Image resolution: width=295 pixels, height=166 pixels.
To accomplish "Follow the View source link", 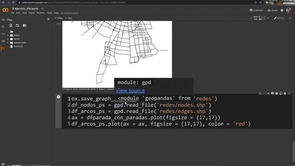I will click(x=130, y=90).
